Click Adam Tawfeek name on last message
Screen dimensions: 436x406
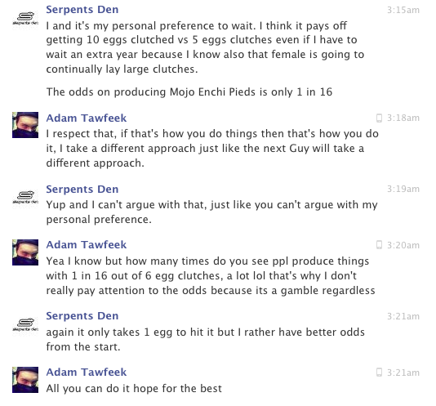coord(87,372)
